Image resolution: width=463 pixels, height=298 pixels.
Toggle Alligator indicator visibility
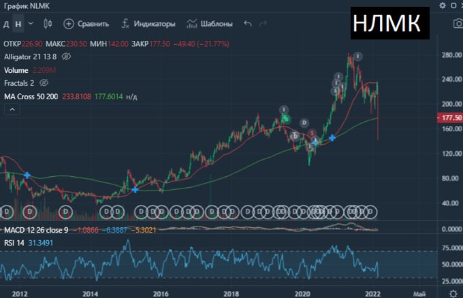[66, 56]
